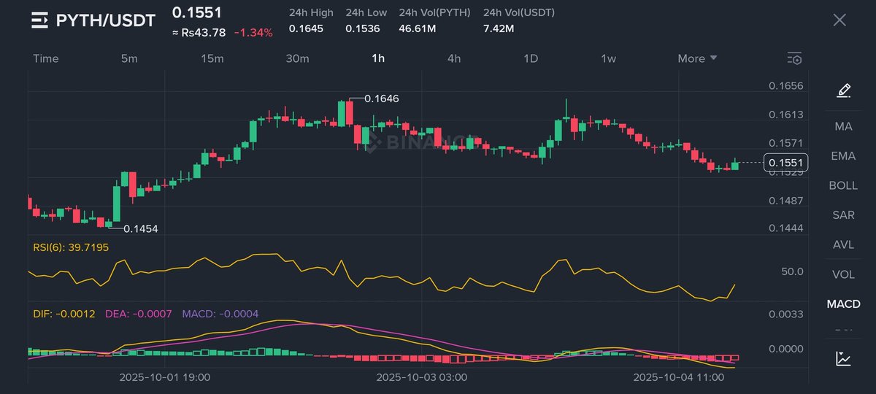Viewport: 876px width, 394px height.
Task: Toggle the BOLL indicator
Action: 843,185
